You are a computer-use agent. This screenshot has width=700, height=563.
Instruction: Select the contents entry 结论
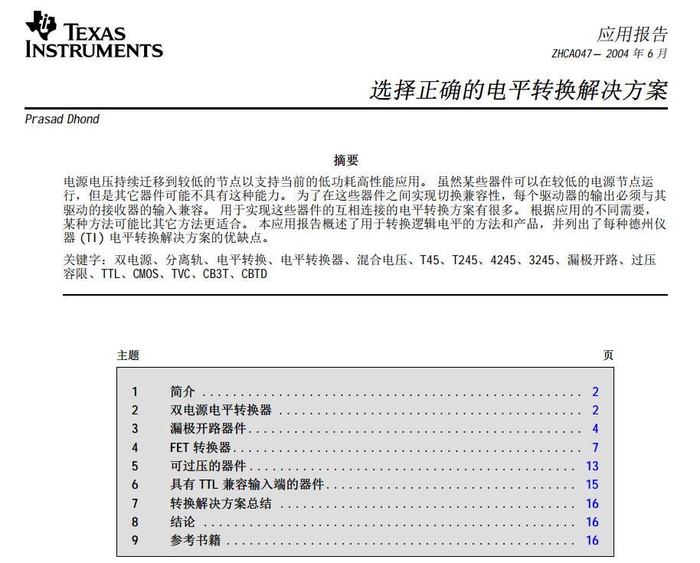[x=182, y=522]
